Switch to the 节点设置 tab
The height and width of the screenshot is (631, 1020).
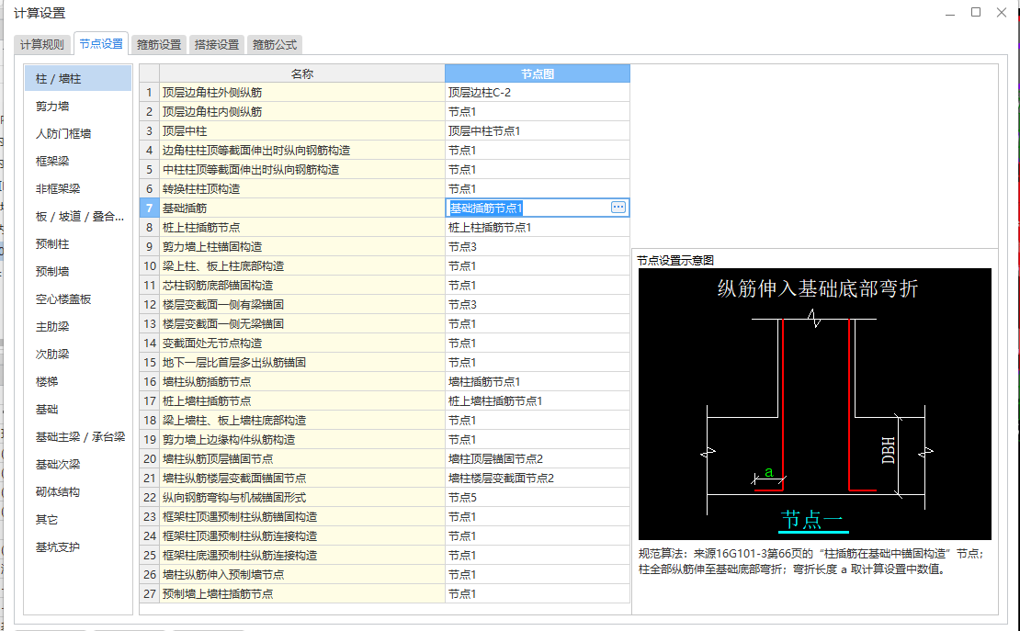101,43
